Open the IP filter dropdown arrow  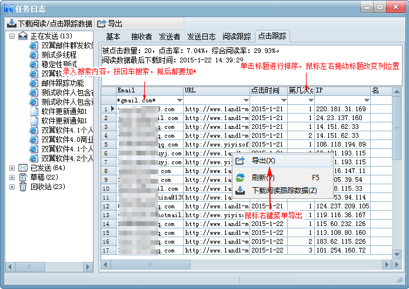click(367, 100)
